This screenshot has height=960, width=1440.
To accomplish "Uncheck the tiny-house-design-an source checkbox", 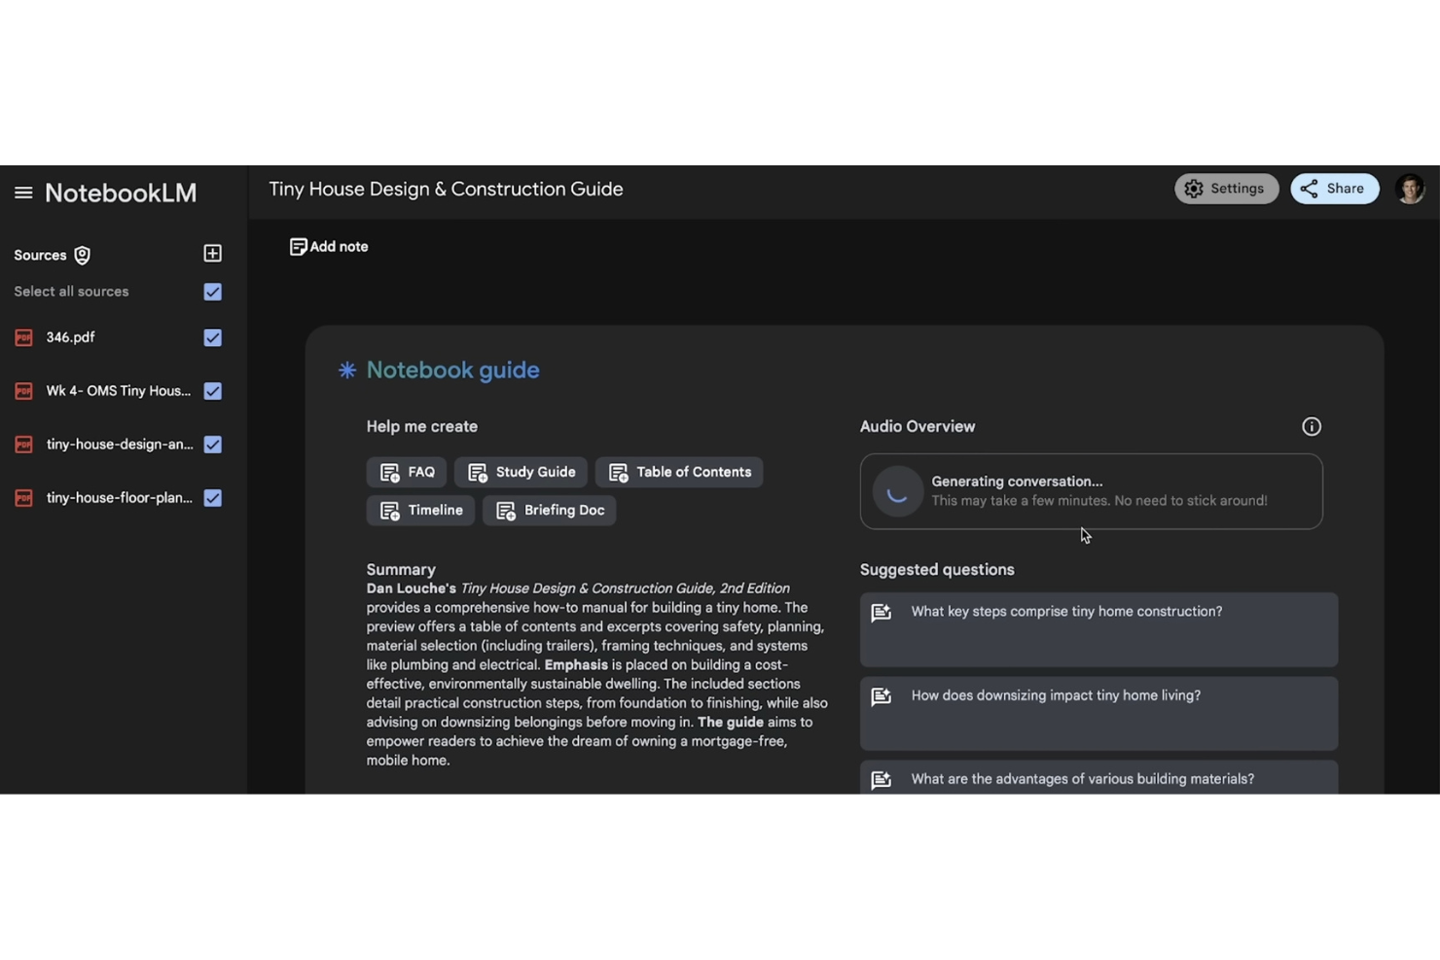I will point(213,444).
